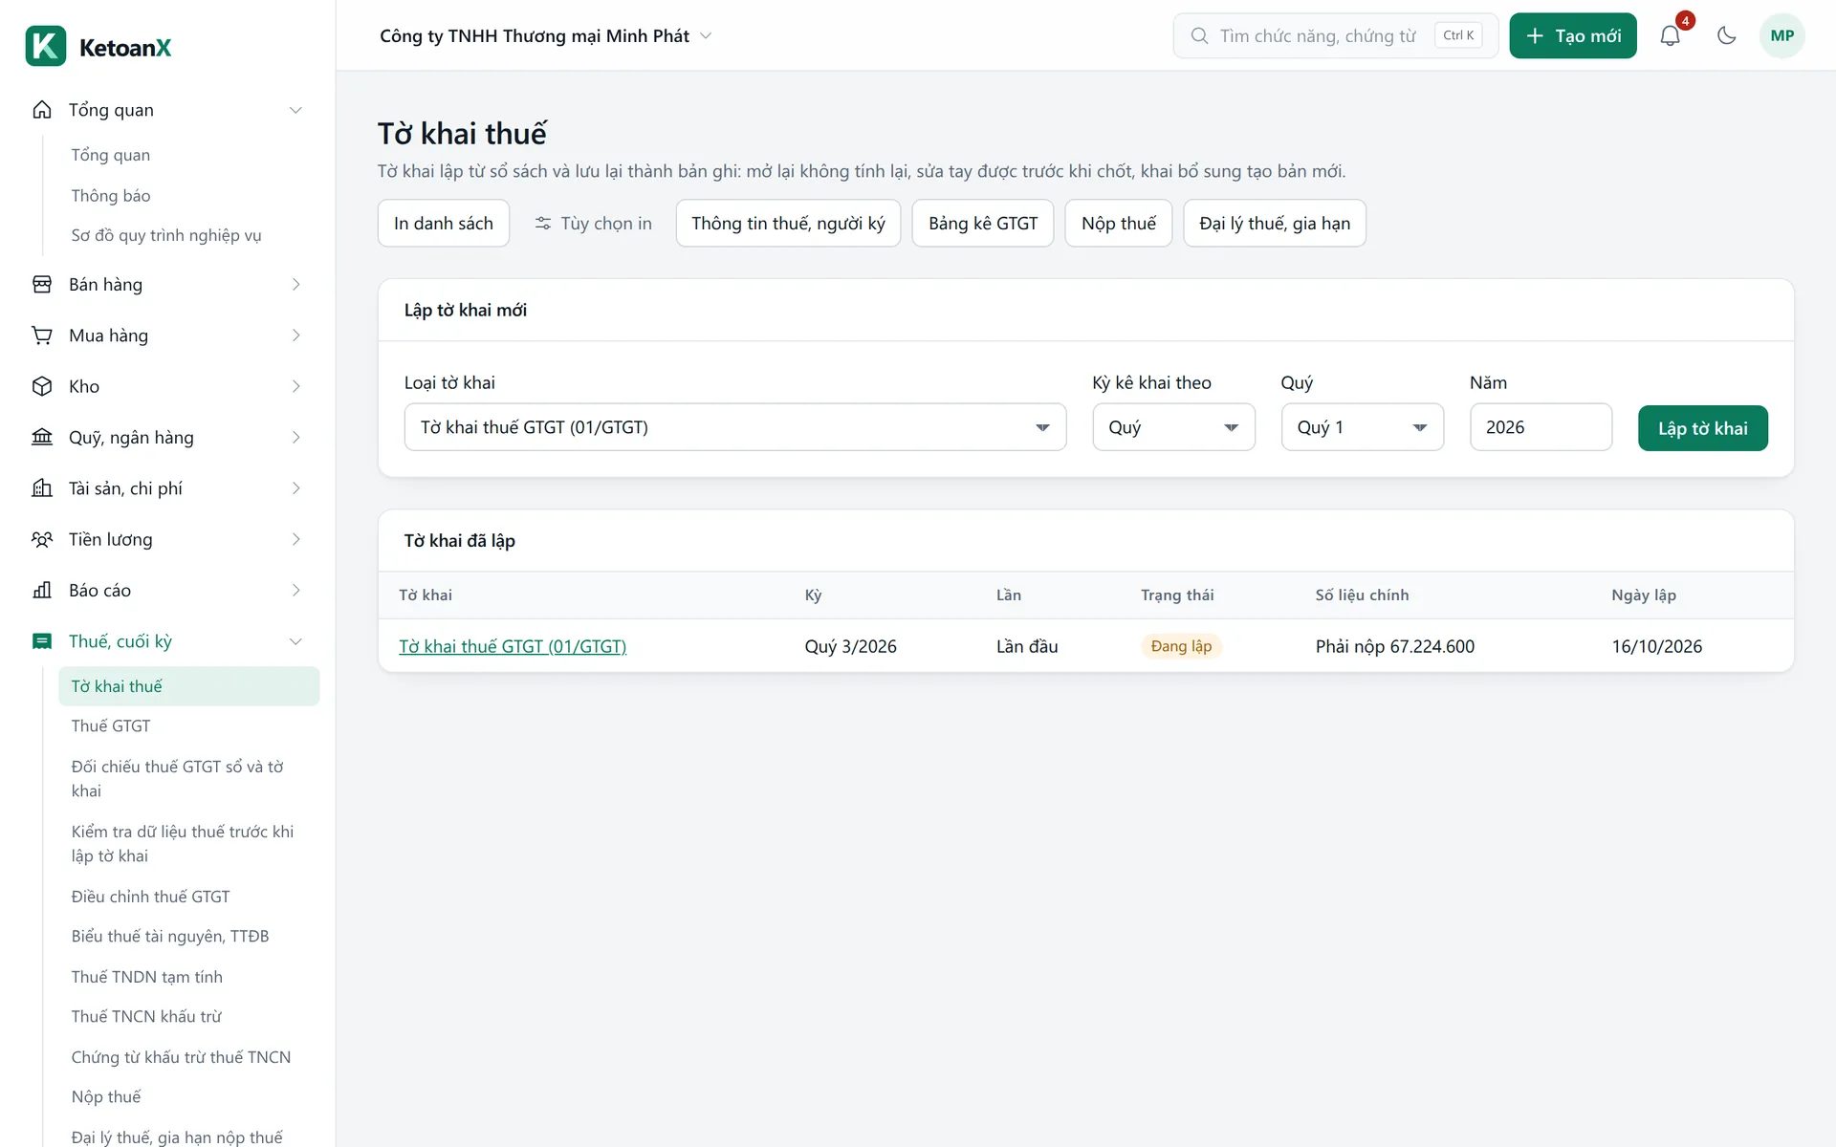Viewport: 1836px width, 1147px height.
Task: Click the Mua hàng cart icon
Action: pos(42,335)
